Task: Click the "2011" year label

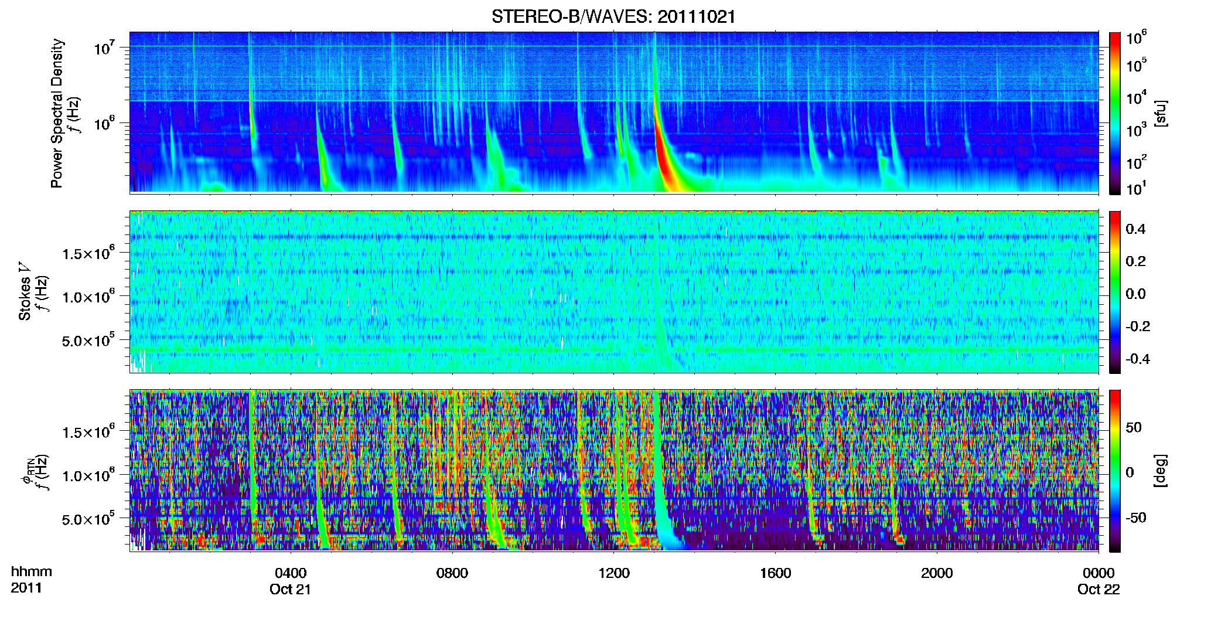Action: coord(26,588)
